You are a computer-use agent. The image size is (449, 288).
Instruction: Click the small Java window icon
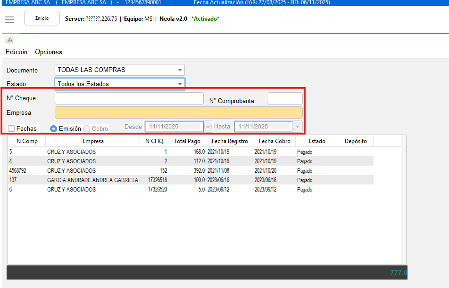(x=9, y=40)
